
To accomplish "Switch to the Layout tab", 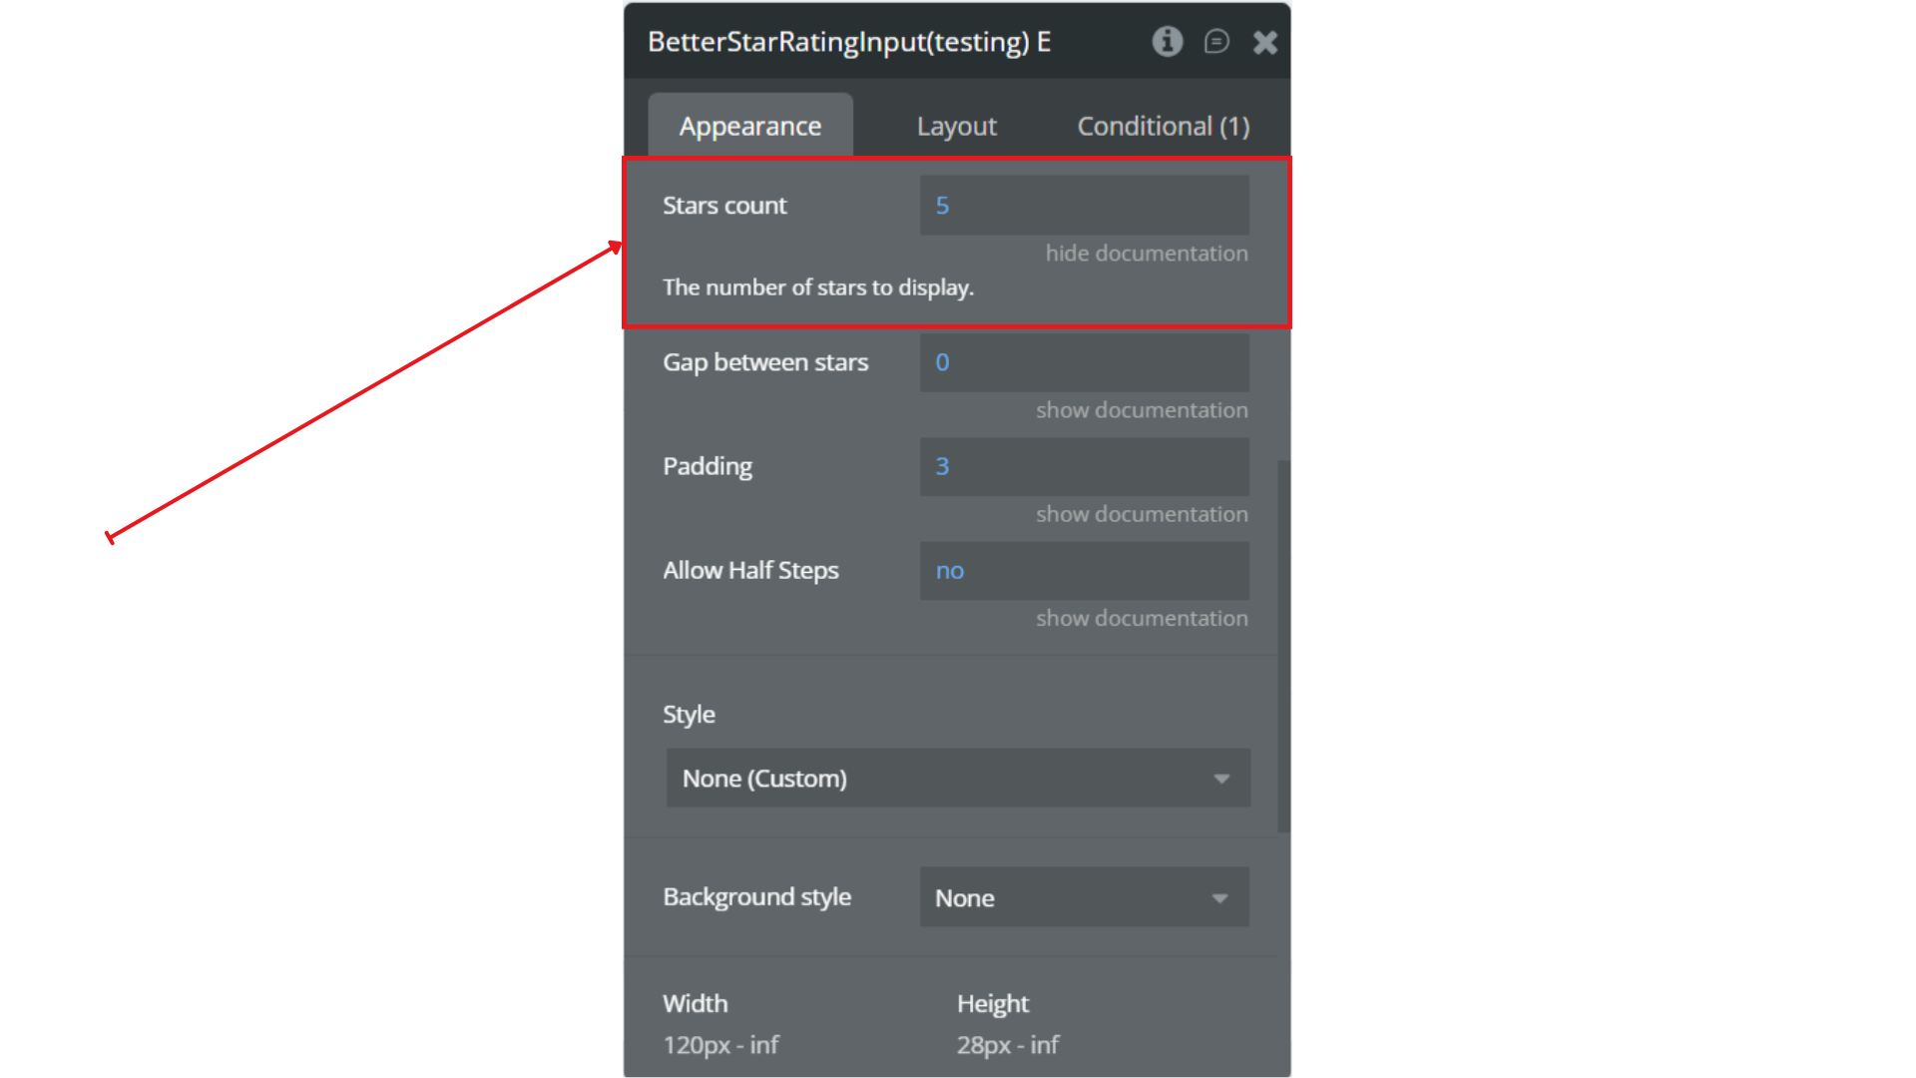I will click(956, 127).
